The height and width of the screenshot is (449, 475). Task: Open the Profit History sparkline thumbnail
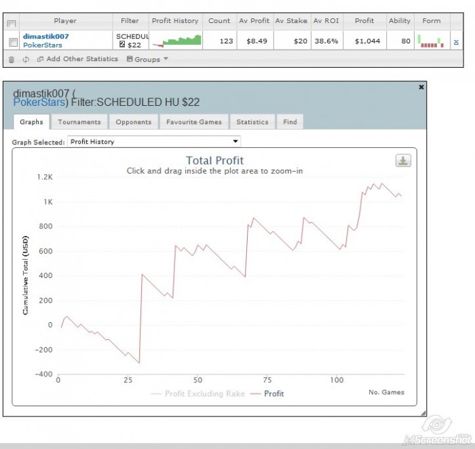[x=176, y=41]
